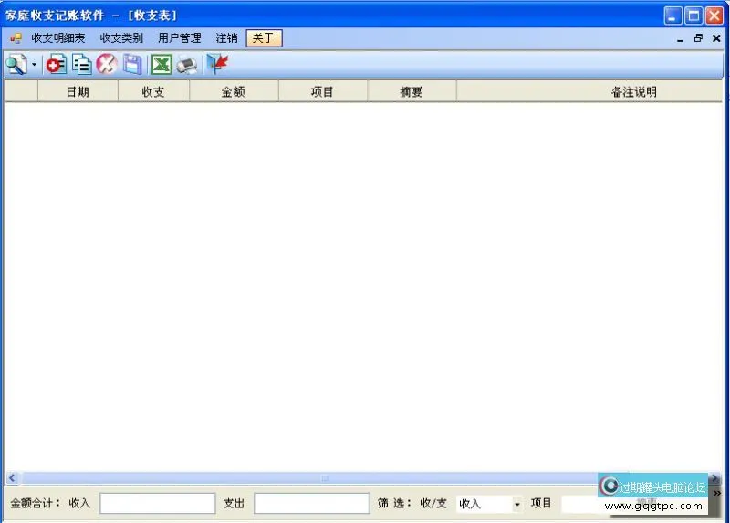This screenshot has height=523, width=730.
Task: Click the horizontal scrollbar thumb
Action: (324, 478)
